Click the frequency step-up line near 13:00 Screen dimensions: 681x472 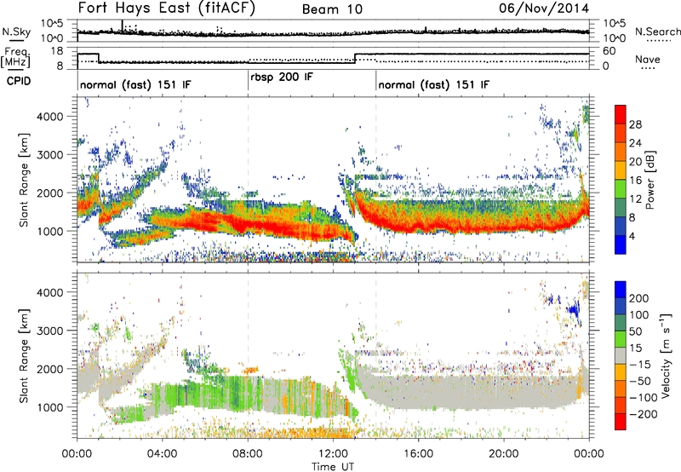pos(355,58)
